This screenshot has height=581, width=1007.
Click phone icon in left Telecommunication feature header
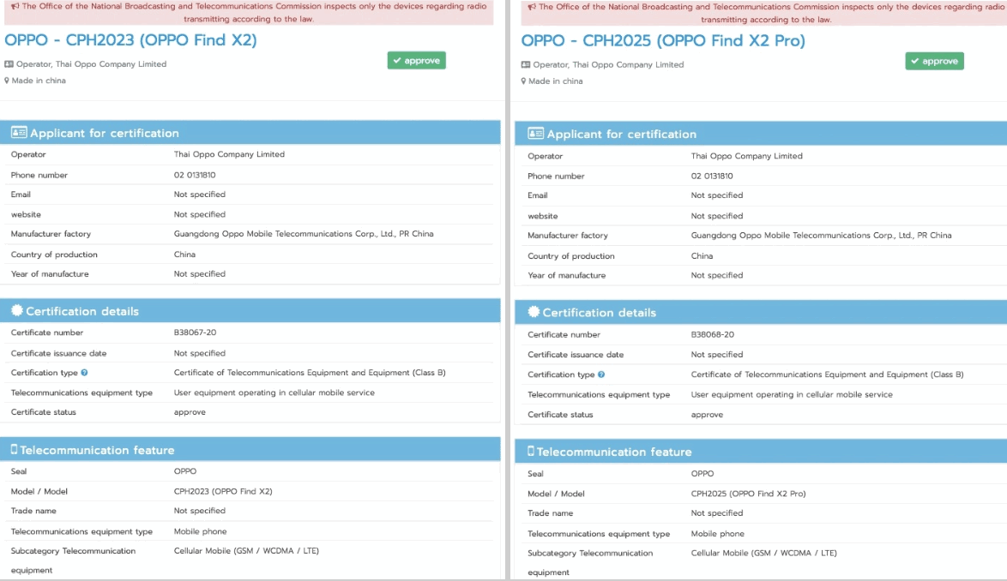click(x=14, y=450)
